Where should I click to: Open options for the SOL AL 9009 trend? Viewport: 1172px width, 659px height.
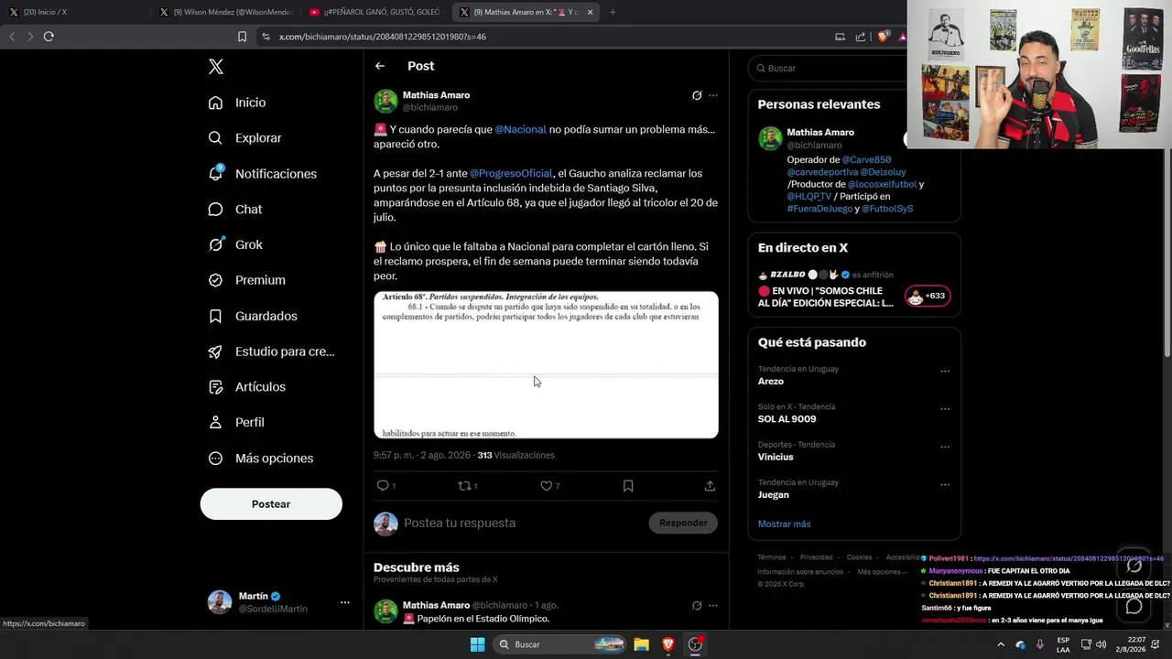pos(945,409)
